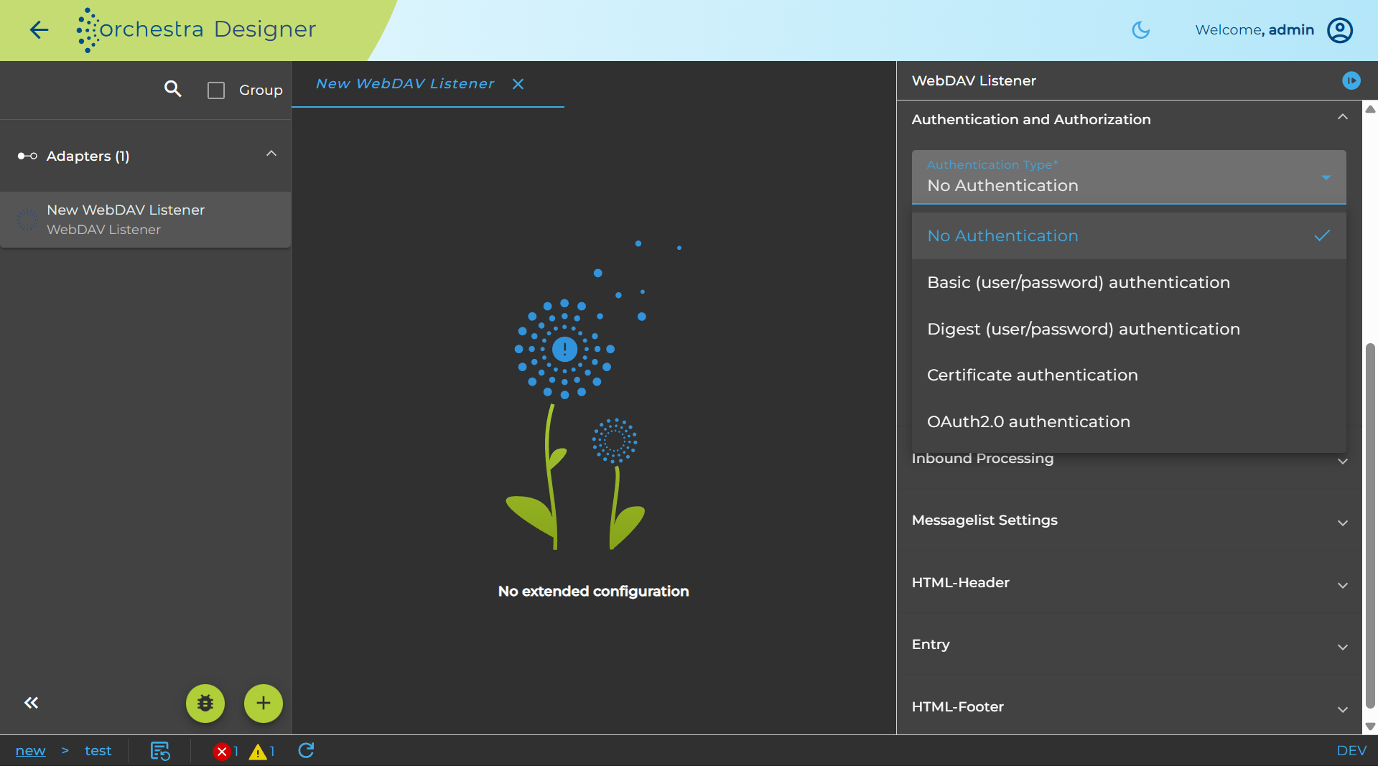Screen dimensions: 1378x766
Task: Click the WebDAV Listener adapter spinner icon
Action: (27, 220)
